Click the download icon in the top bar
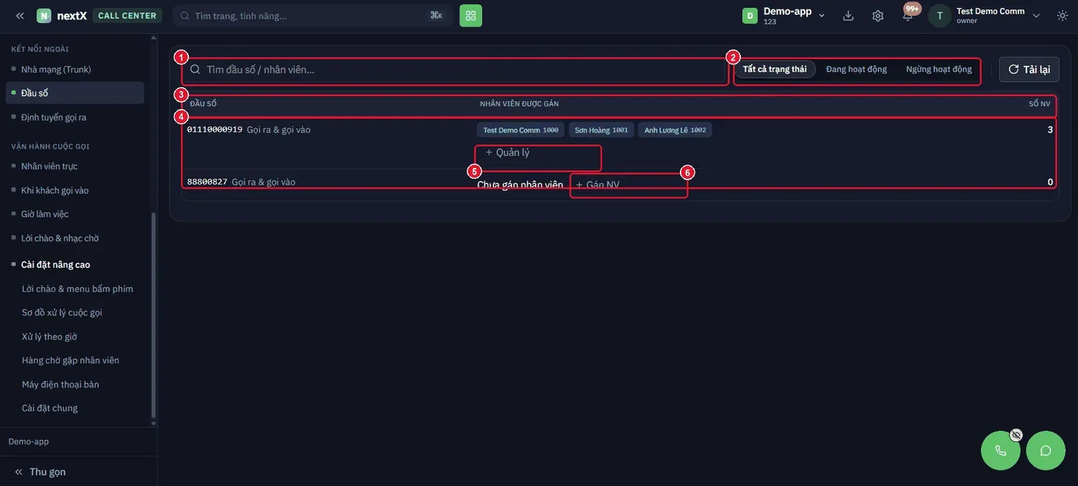1078x486 pixels. tap(848, 16)
